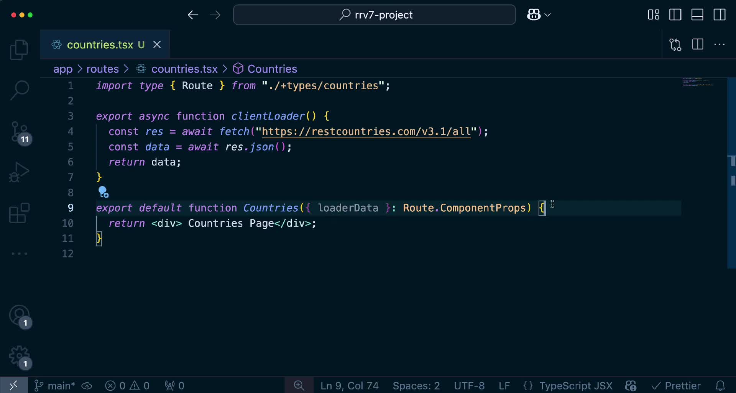Click the editor minimap code preview

pyautogui.click(x=698, y=82)
